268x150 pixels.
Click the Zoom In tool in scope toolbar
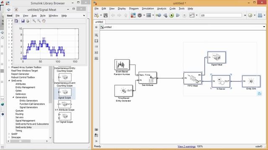(x=34, y=21)
